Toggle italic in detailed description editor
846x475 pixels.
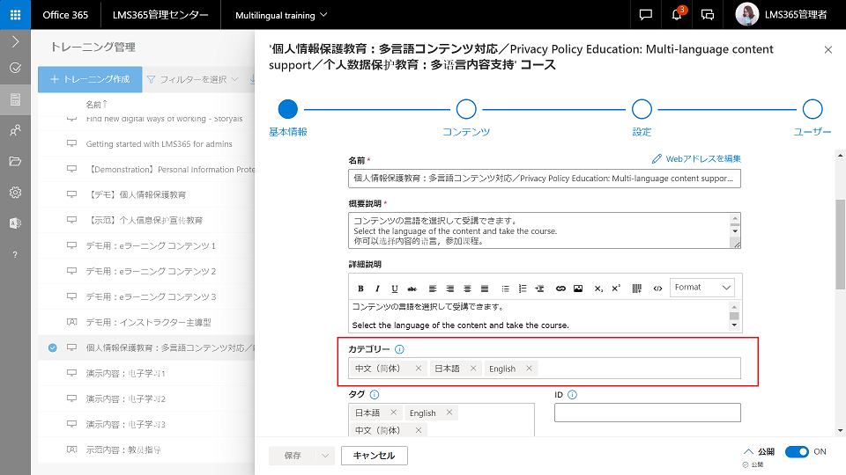pyautogui.click(x=378, y=289)
